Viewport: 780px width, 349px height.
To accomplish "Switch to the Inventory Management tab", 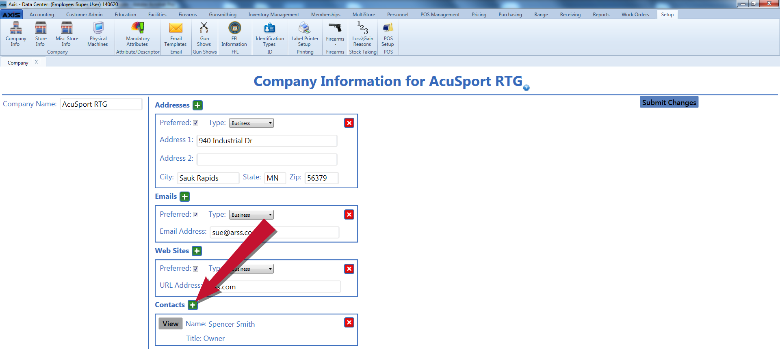I will click(273, 15).
